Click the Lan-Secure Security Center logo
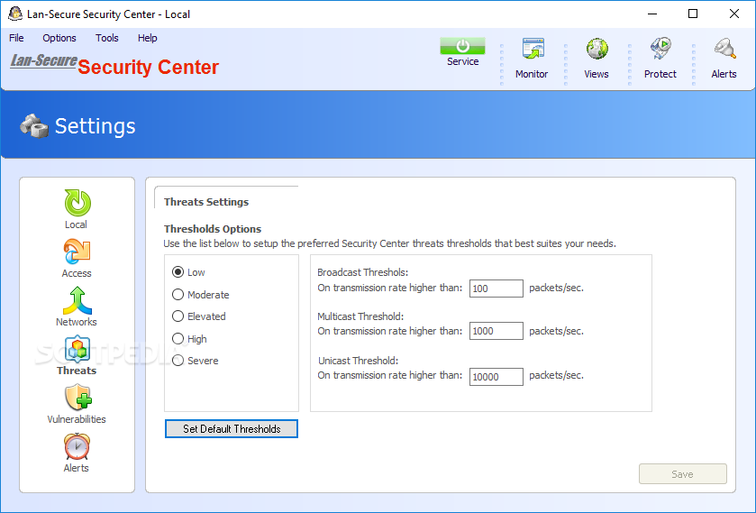This screenshot has width=756, height=513. point(114,65)
